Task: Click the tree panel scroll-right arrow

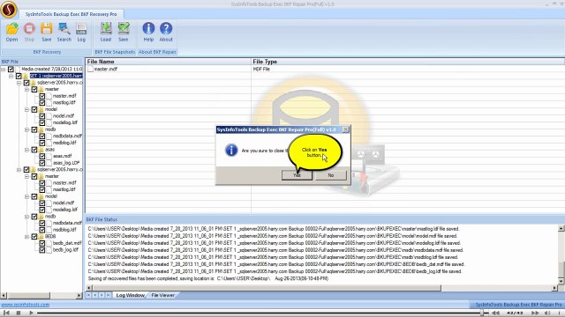Action: tap(79, 296)
